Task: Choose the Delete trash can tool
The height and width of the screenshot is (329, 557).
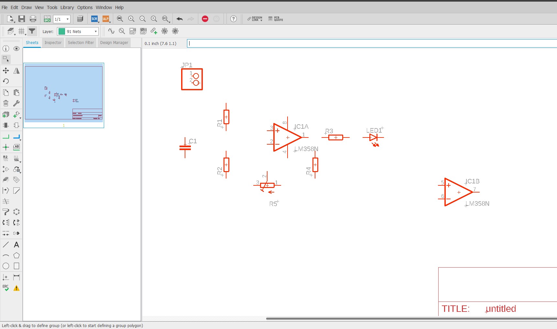Action: click(6, 104)
